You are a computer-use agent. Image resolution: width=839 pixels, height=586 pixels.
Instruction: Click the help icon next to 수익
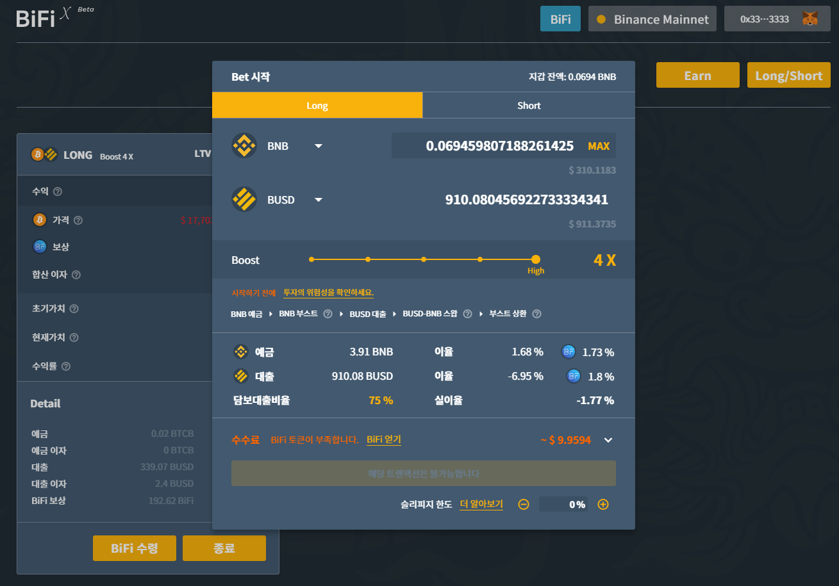[58, 191]
